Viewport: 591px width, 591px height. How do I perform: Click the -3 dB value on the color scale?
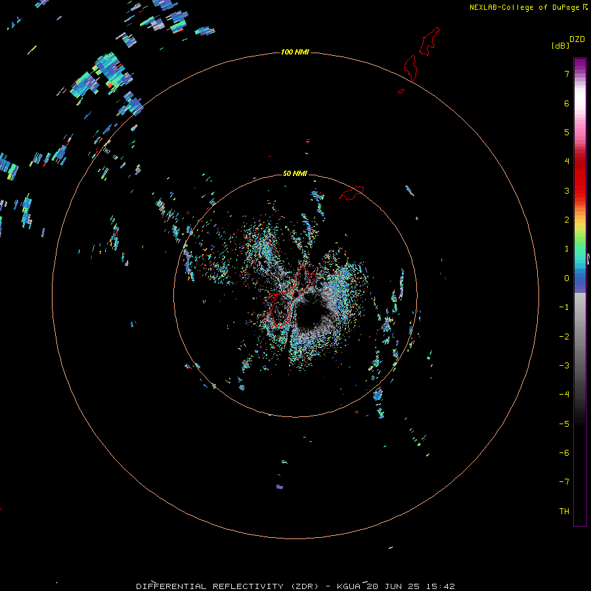click(564, 366)
